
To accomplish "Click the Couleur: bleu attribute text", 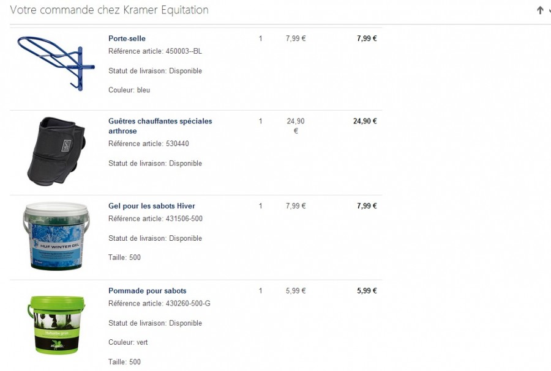I will pyautogui.click(x=129, y=90).
